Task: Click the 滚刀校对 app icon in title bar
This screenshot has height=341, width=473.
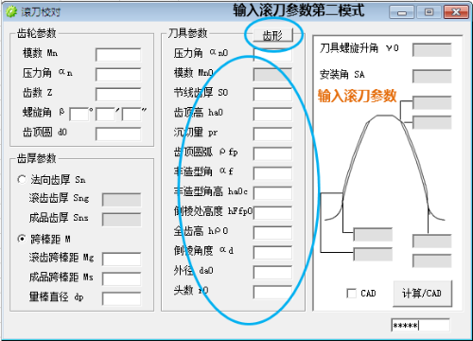Action: (x=11, y=11)
